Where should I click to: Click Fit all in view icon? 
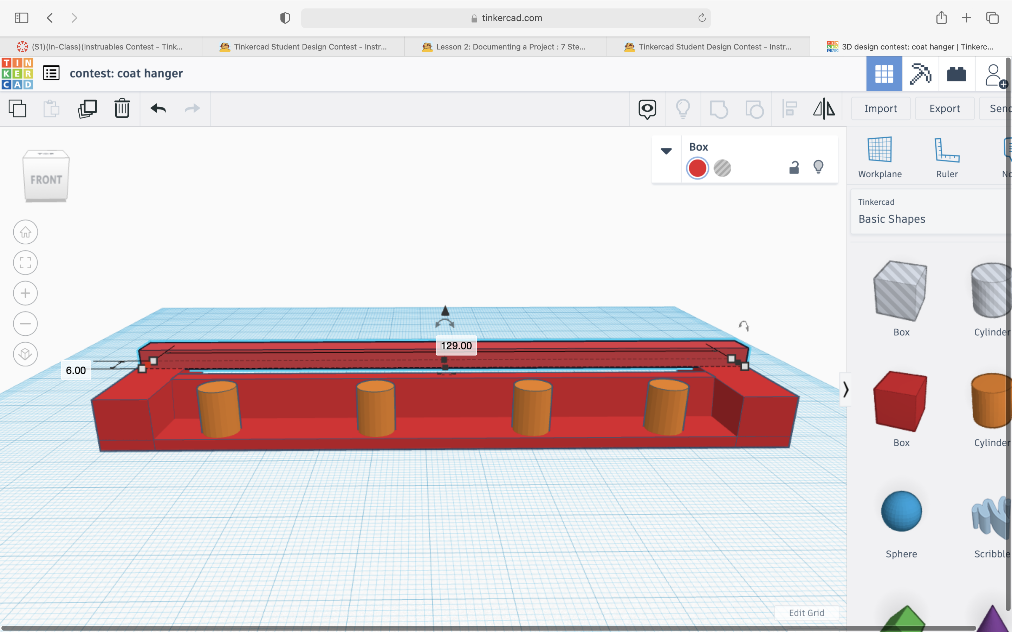pyautogui.click(x=26, y=263)
